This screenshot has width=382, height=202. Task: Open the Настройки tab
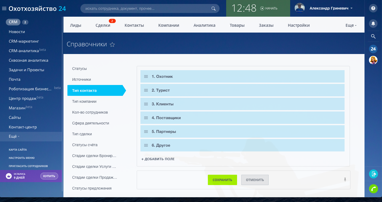click(299, 25)
